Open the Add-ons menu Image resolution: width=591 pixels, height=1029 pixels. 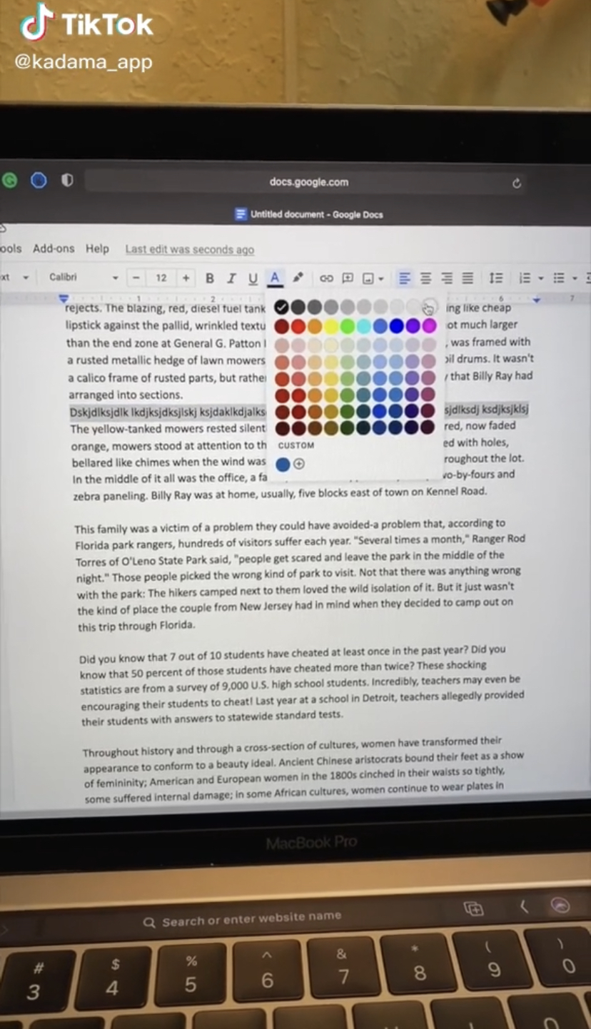(54, 249)
